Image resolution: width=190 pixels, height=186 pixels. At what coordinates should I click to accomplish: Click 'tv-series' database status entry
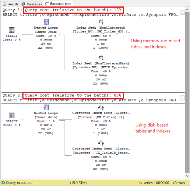(x=146, y=183)
